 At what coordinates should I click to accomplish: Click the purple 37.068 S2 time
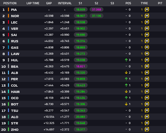(x=97, y=9)
